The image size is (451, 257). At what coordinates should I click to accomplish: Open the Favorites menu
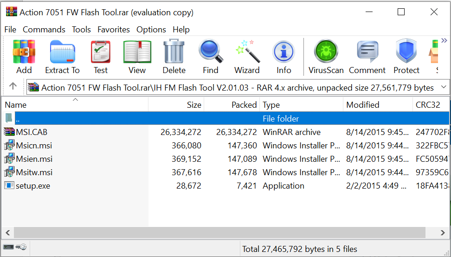pyautogui.click(x=114, y=30)
